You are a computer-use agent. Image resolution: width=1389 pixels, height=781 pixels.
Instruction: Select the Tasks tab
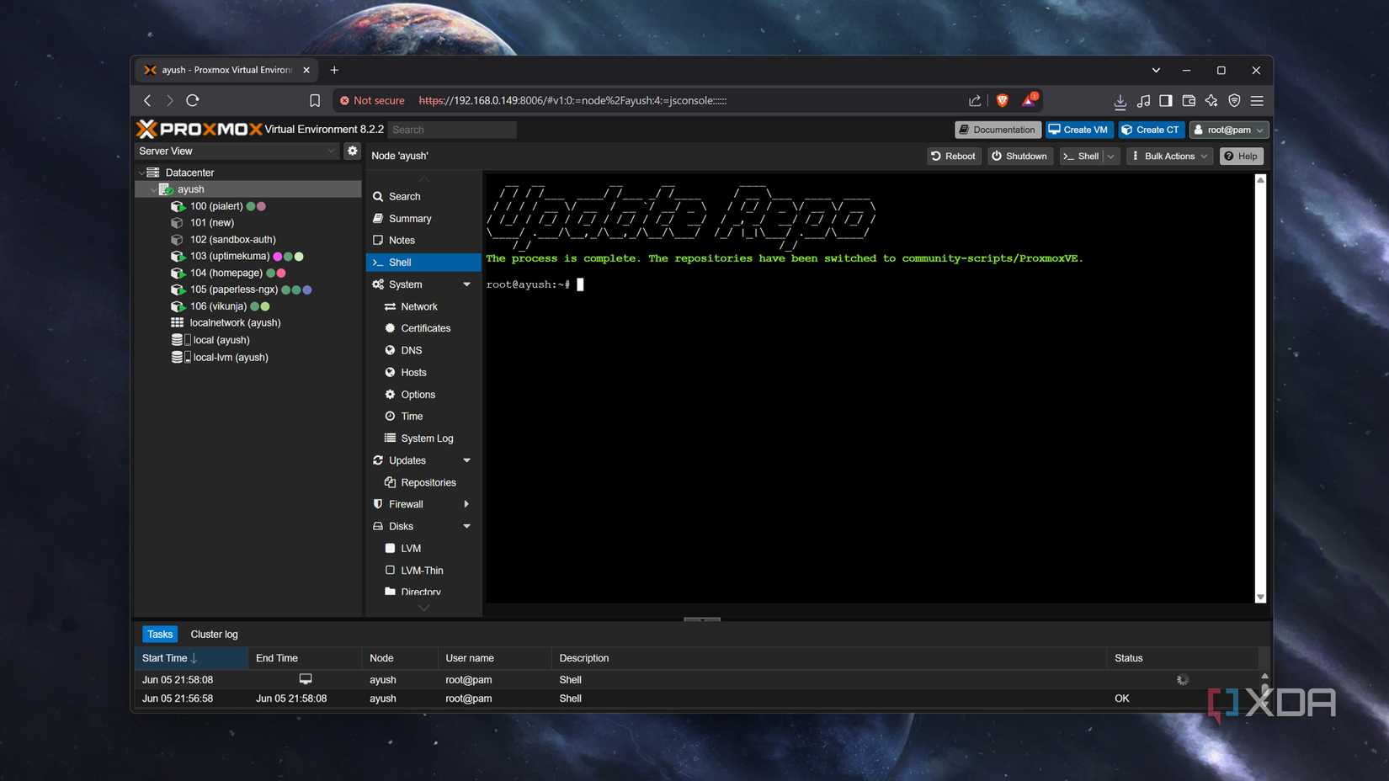coord(159,634)
